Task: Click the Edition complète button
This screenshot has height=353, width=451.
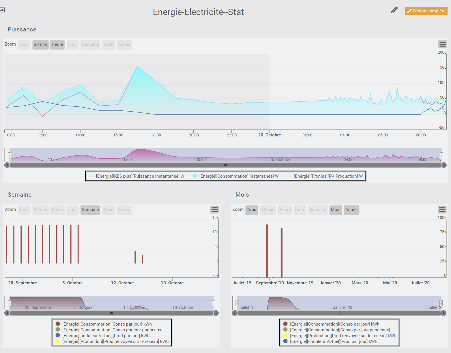Action: pyautogui.click(x=426, y=11)
